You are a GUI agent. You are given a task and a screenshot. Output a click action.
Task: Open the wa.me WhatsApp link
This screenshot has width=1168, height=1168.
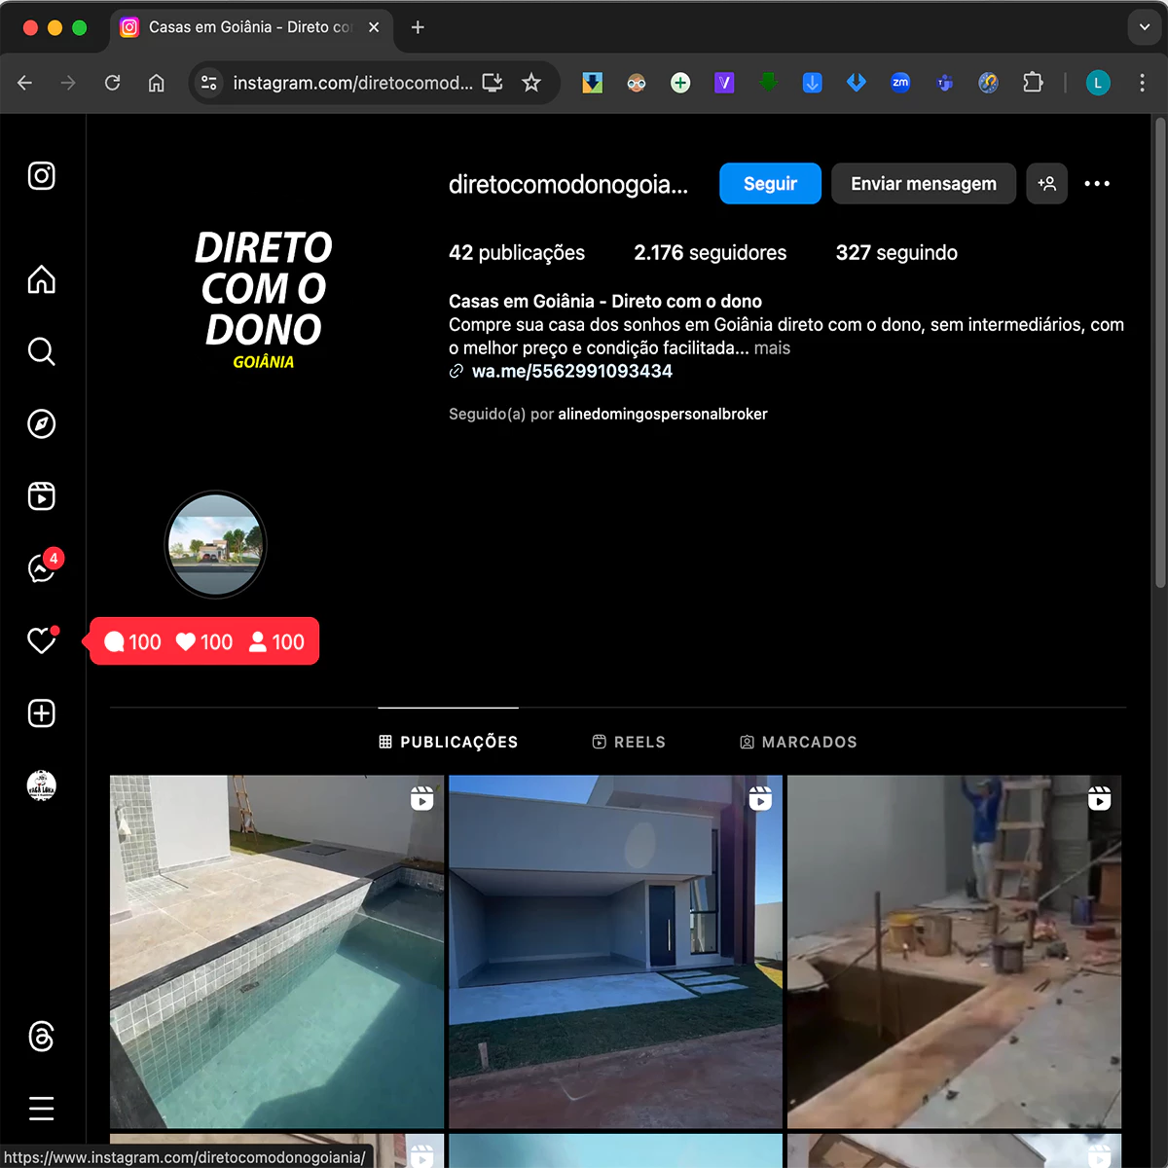571,372
